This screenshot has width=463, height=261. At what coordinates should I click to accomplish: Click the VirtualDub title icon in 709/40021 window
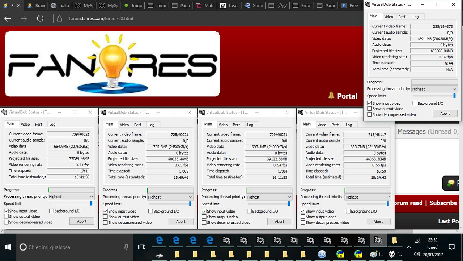pyautogui.click(x=202, y=113)
